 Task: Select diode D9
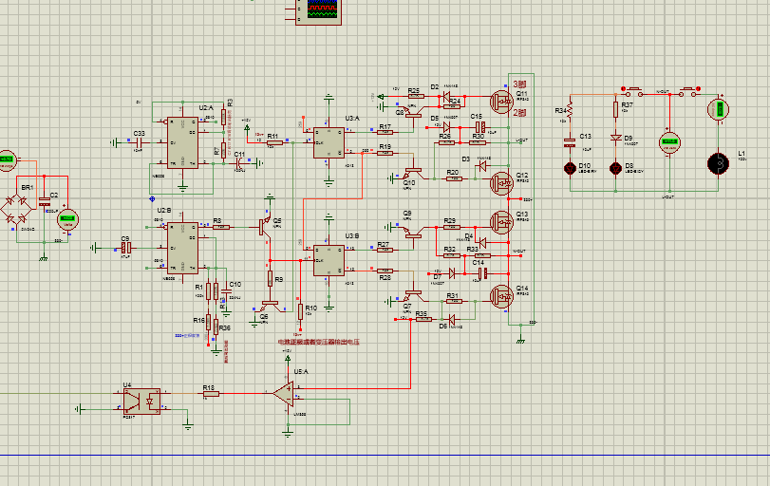pos(616,138)
